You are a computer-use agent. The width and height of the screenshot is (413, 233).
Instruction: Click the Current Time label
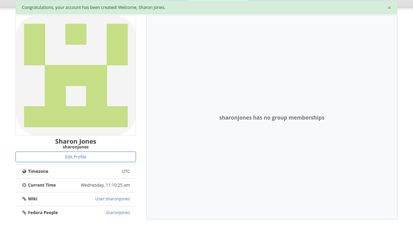tap(42, 185)
